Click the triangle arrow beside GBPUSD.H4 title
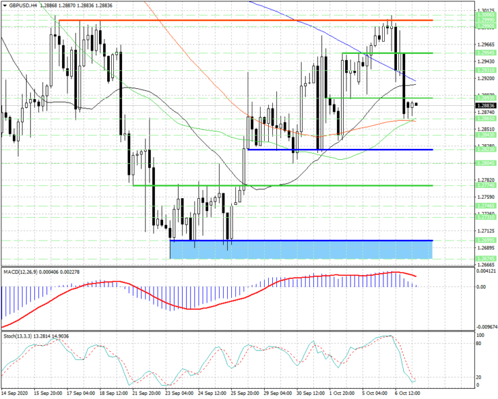 5,5
